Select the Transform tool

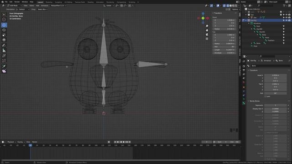click(4, 40)
